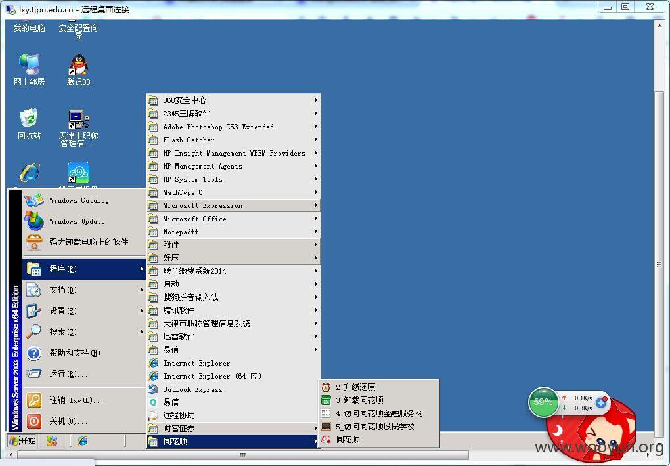Screen dimensions: 670x466
Task: Click the green 59% memory ball
Action: click(543, 402)
